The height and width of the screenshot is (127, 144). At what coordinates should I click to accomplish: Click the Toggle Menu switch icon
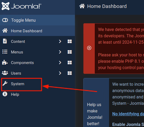click(5, 20)
